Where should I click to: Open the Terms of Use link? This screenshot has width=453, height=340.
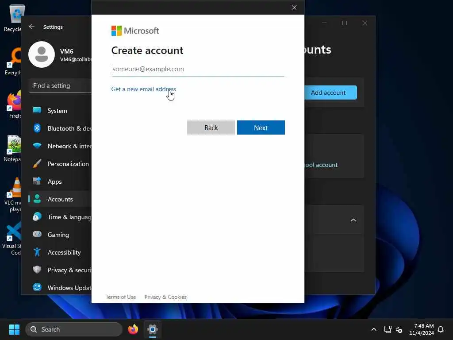[121, 297]
